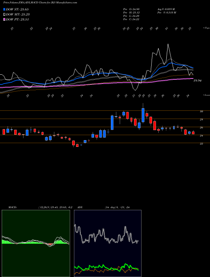This screenshot has width=210, height=277.
Task: Open the green MACD histogram chart
Action: pyautogui.click(x=36, y=243)
